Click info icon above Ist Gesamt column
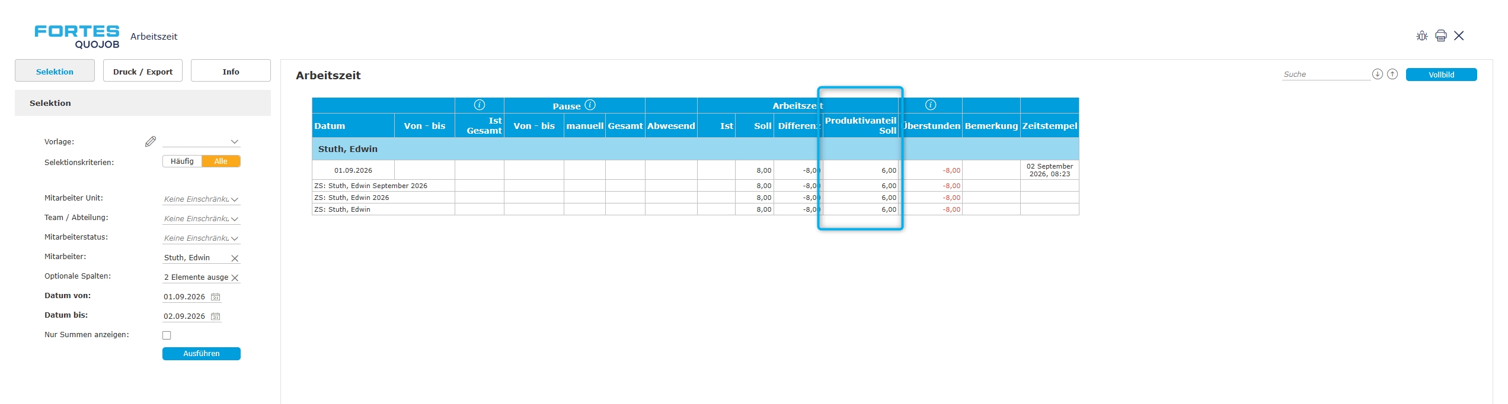1508x404 pixels. [x=480, y=105]
